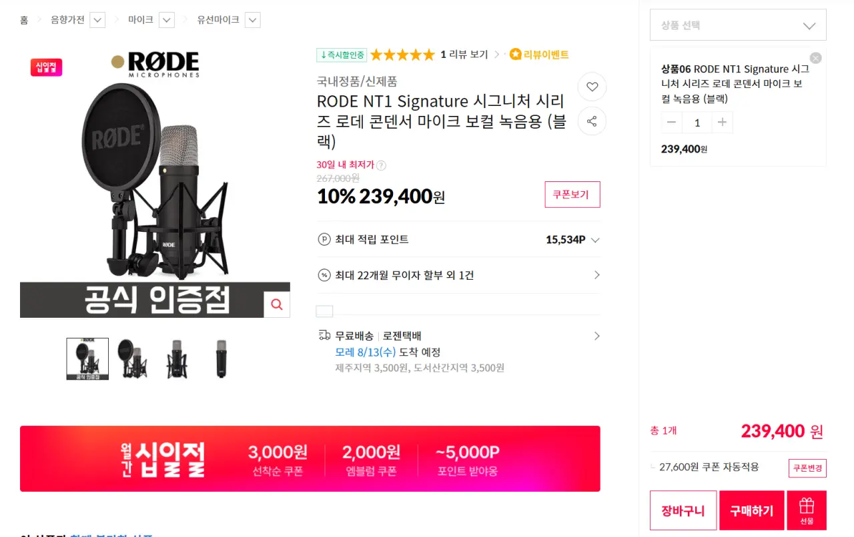
Task: Expand the 유선마이크 category dropdown
Action: [252, 20]
